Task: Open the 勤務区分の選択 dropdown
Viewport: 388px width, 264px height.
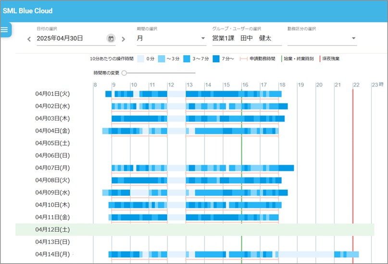Action: 322,38
